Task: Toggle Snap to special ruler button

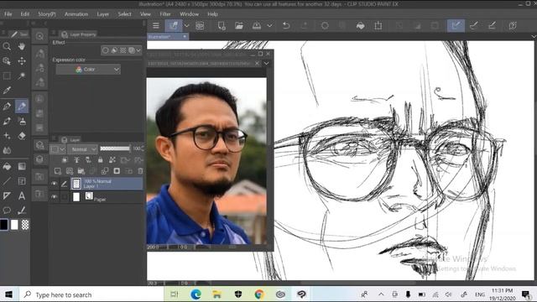Action: click(x=473, y=26)
